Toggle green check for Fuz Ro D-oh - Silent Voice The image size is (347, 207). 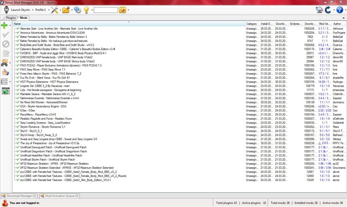tap(18, 78)
